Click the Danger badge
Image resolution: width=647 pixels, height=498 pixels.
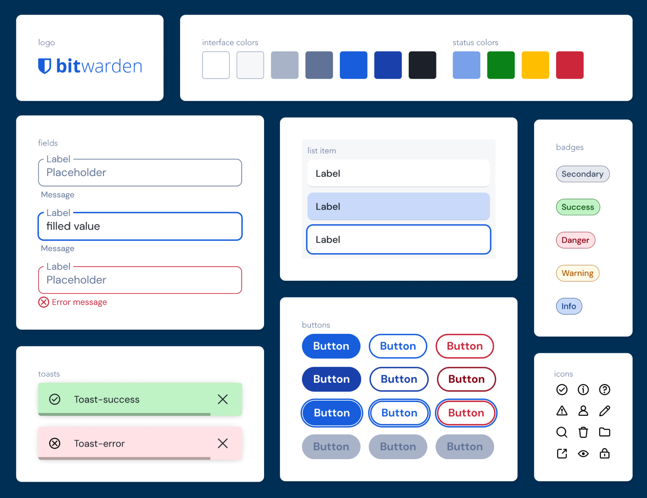[575, 240]
